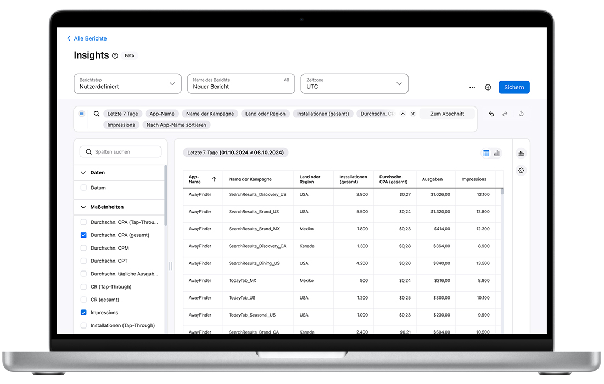Enable the Datum checkbox
The width and height of the screenshot is (604, 384).
pyautogui.click(x=83, y=188)
